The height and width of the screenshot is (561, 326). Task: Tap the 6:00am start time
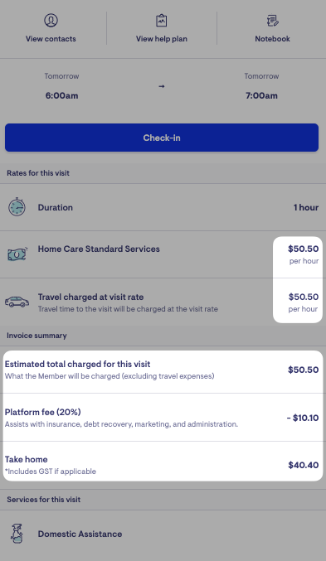[x=61, y=95]
